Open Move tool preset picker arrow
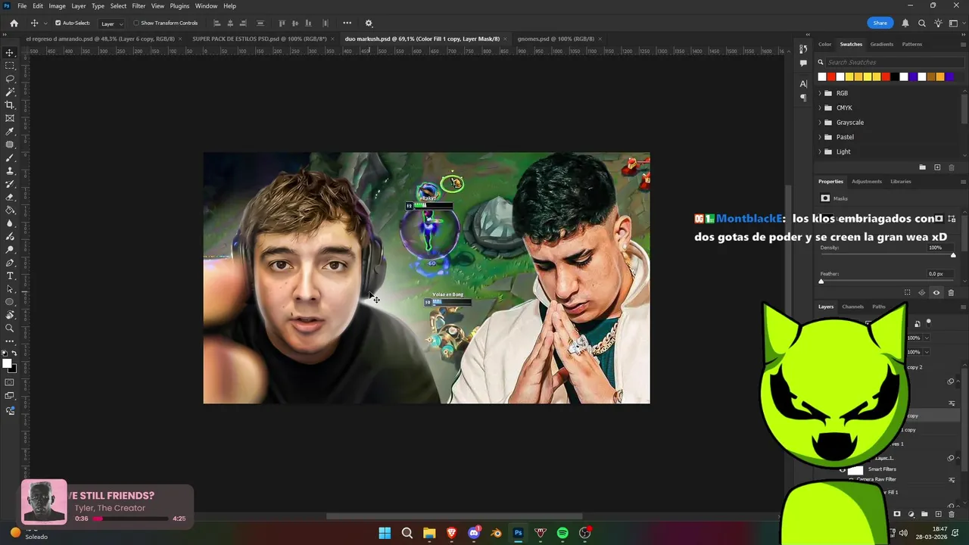 click(45, 23)
